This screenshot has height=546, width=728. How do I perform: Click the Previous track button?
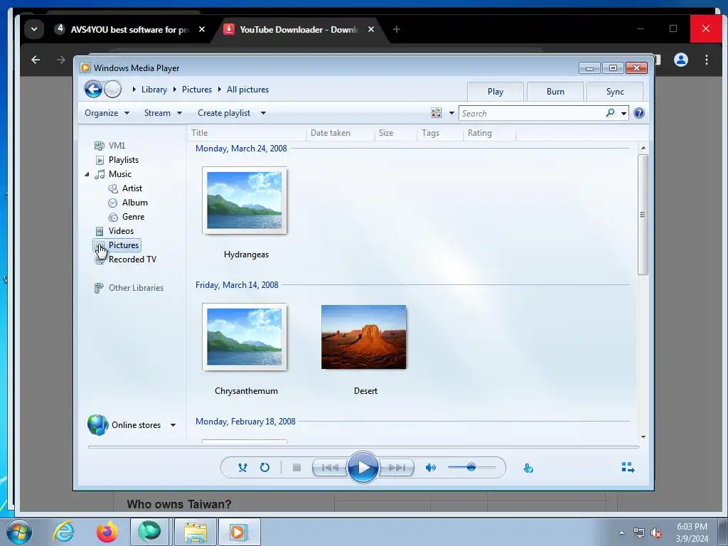[x=330, y=468]
